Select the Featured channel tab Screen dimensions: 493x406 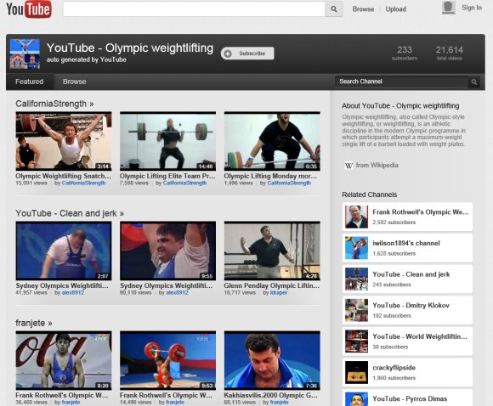pyautogui.click(x=30, y=82)
